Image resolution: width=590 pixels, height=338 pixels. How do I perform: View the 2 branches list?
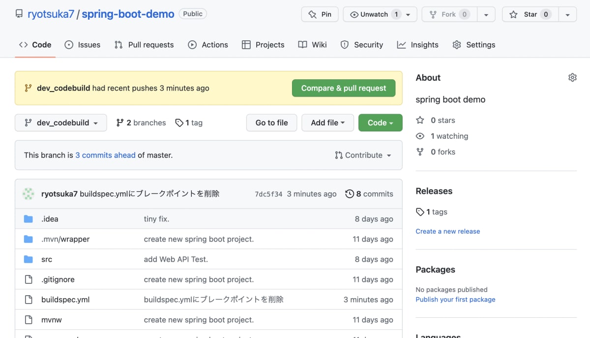coord(141,123)
